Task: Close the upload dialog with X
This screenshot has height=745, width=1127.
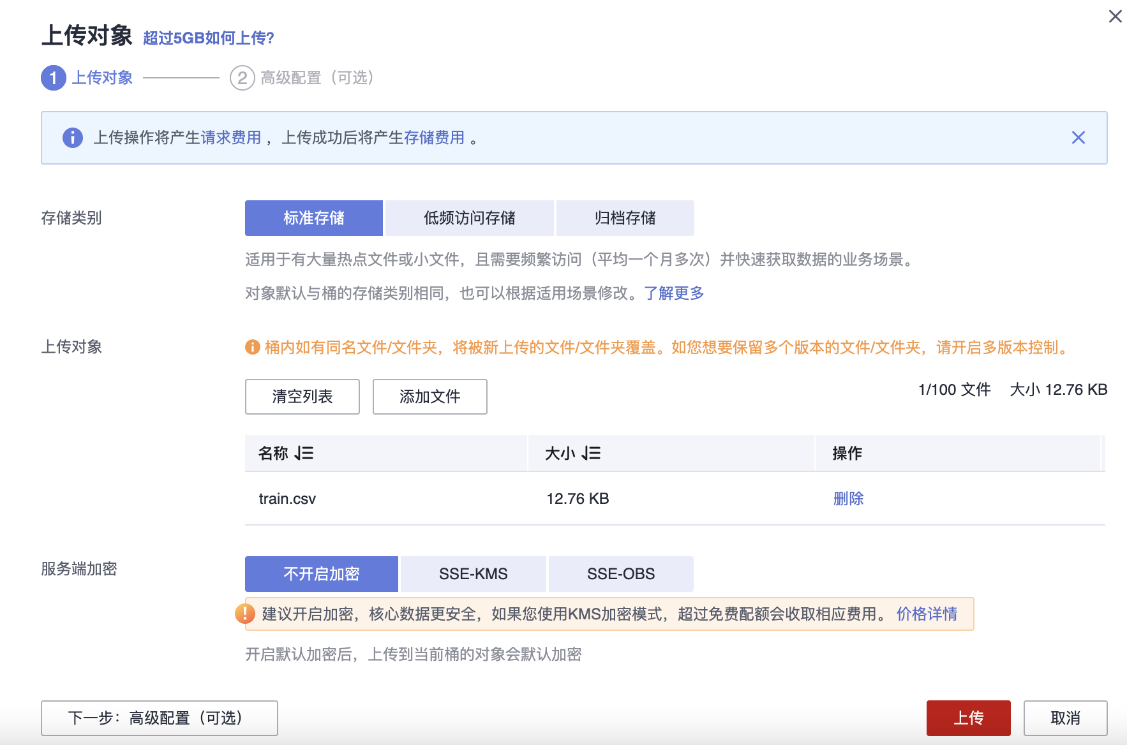Action: [1115, 17]
